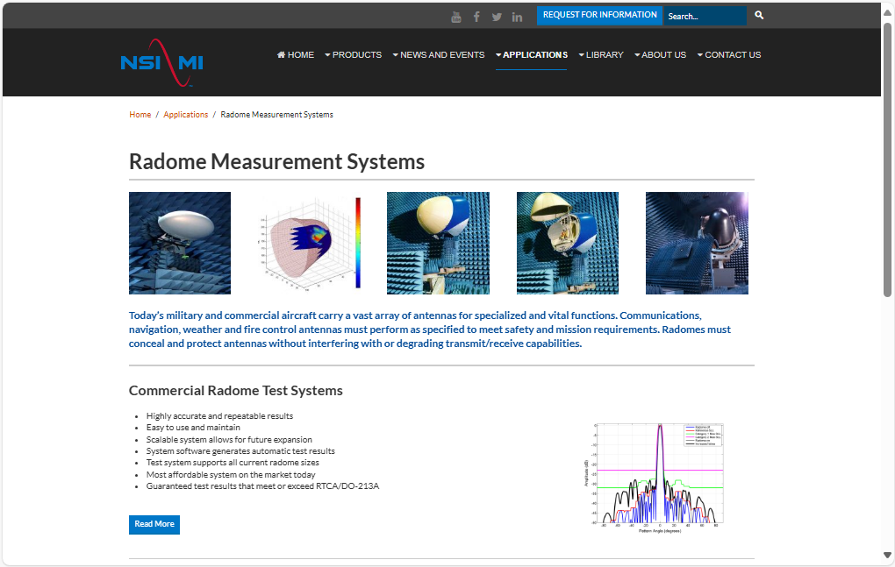
Task: Open the 3D radome color plot thumbnail
Action: (309, 243)
